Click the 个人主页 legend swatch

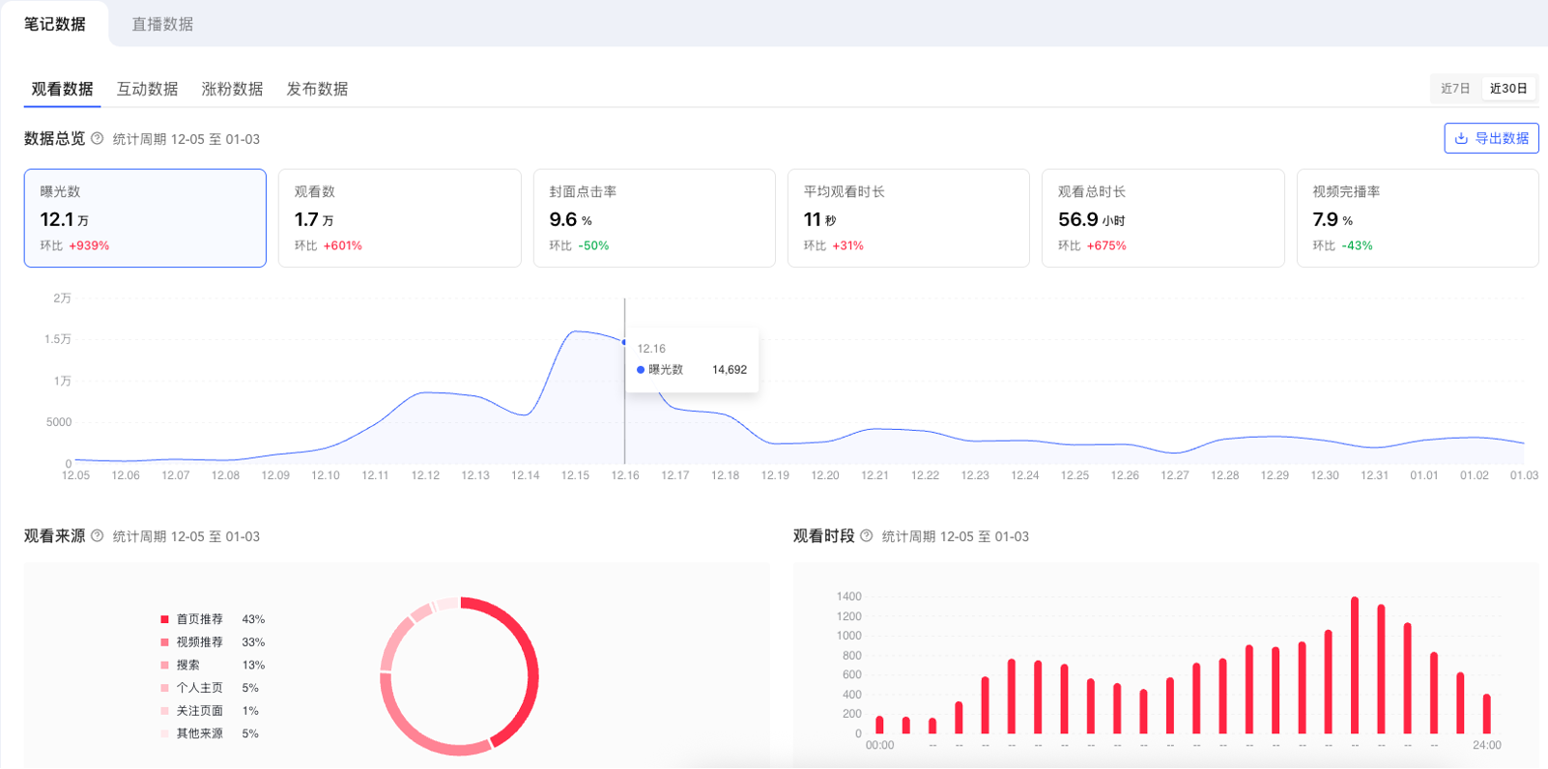(x=164, y=688)
